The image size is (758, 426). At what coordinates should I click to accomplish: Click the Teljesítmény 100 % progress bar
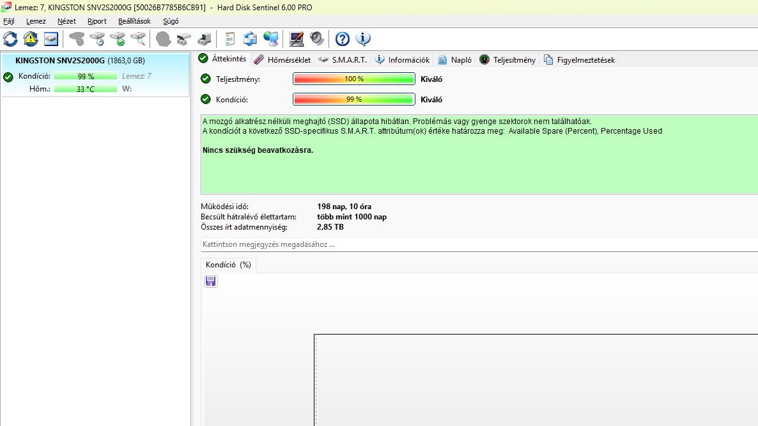coord(354,79)
